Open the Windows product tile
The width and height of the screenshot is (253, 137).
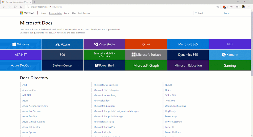pyautogui.click(x=21, y=44)
